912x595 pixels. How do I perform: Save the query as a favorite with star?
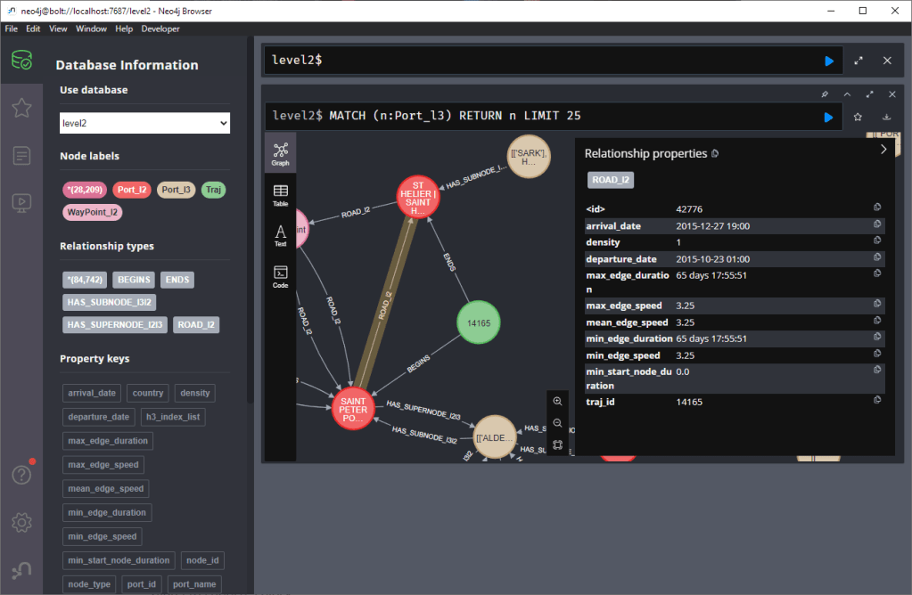tap(858, 117)
